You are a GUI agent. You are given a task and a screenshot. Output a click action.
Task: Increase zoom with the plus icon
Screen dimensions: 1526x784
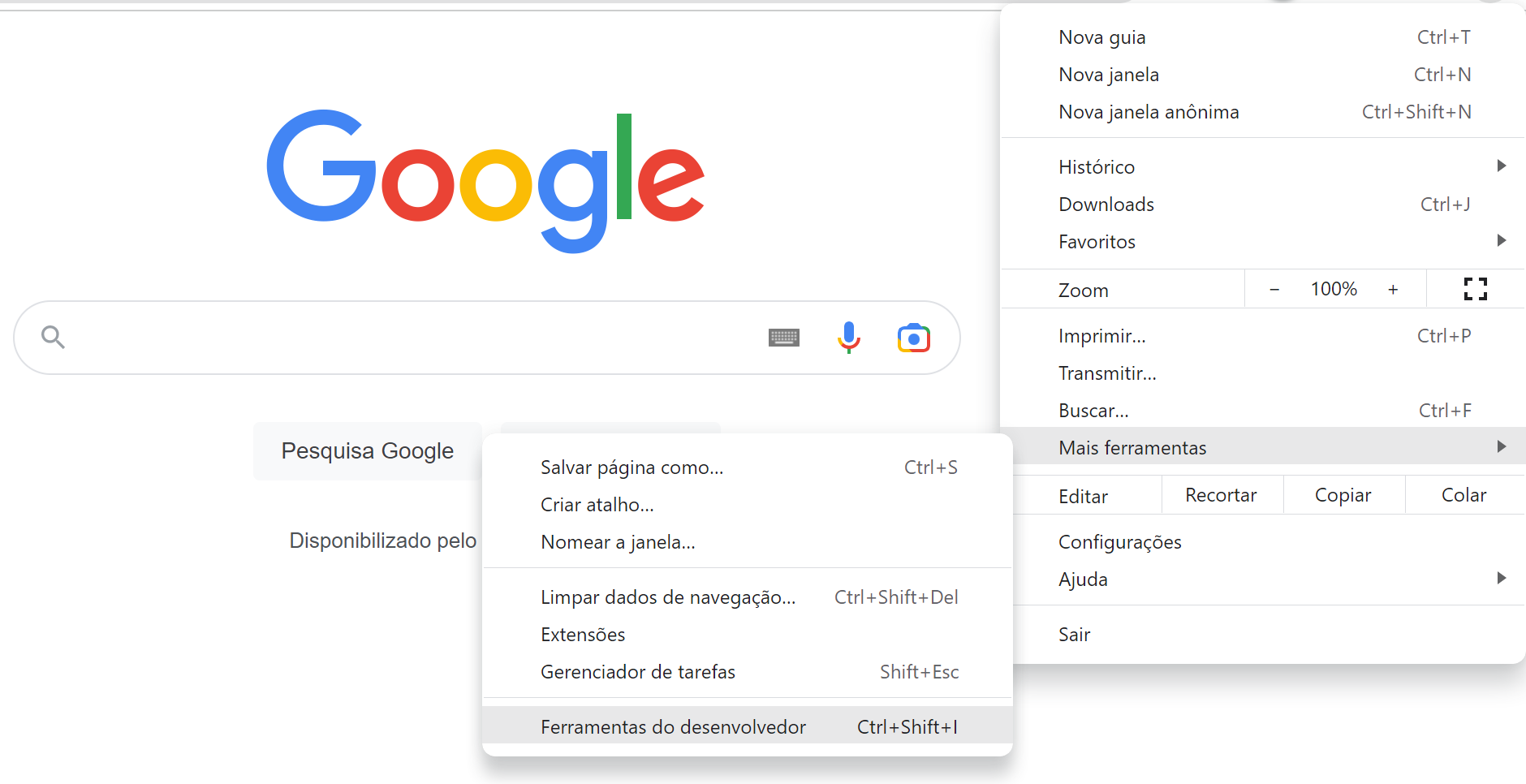click(1394, 289)
